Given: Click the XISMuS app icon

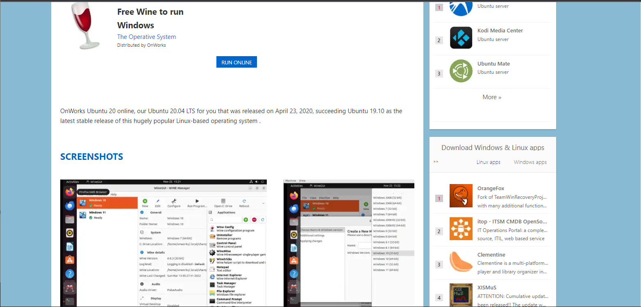Looking at the screenshot, I should 461,295.
